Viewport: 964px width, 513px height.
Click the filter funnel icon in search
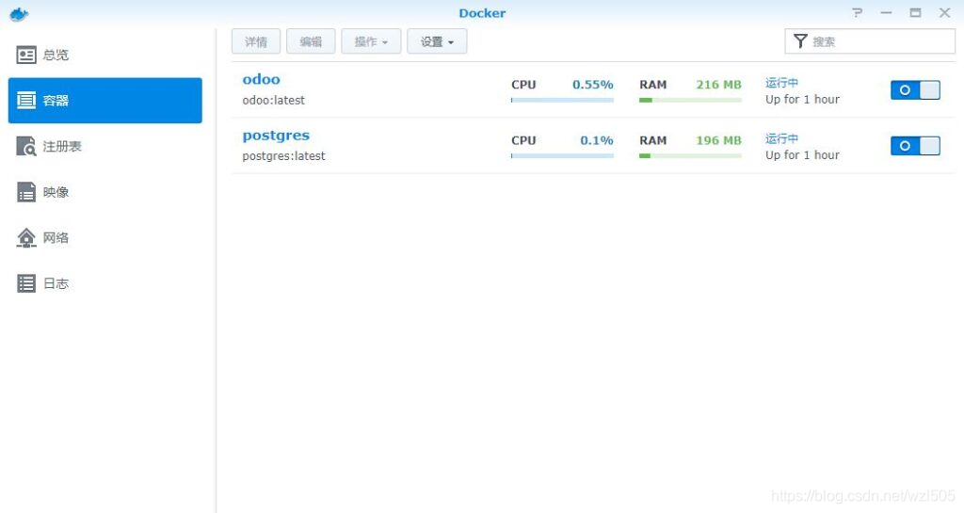800,41
